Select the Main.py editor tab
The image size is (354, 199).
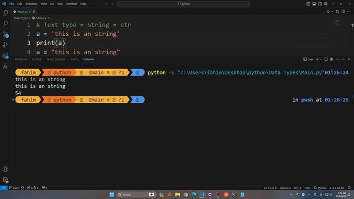pyautogui.click(x=24, y=12)
